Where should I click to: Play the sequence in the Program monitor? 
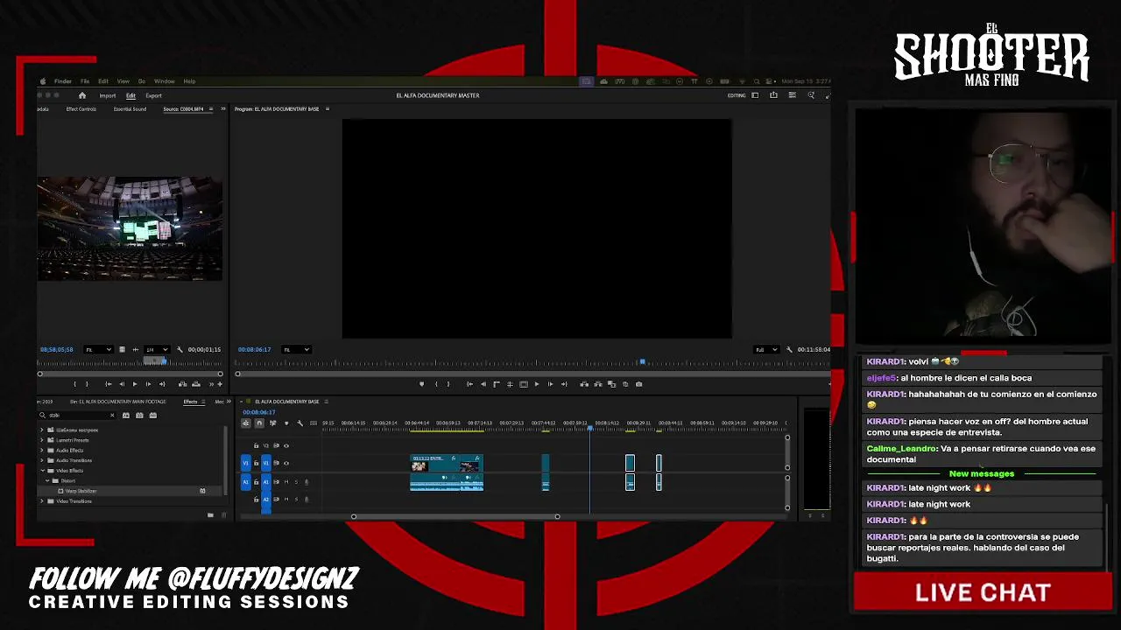[537, 384]
